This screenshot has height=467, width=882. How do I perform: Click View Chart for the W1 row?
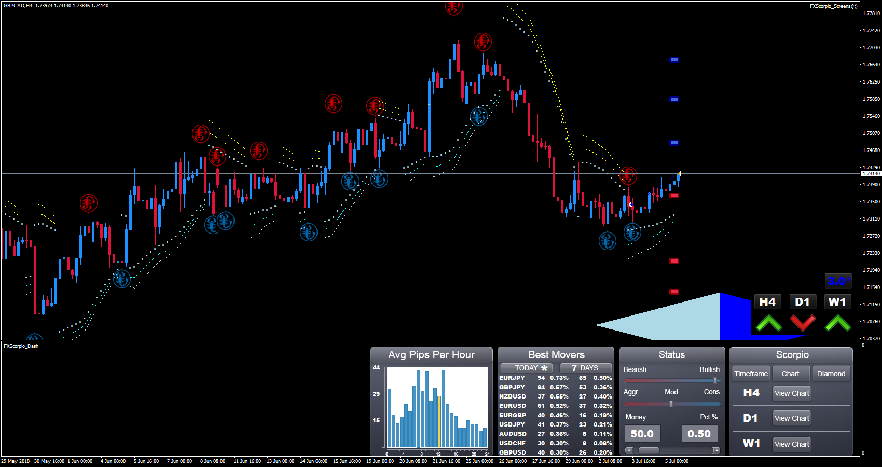[x=791, y=444]
